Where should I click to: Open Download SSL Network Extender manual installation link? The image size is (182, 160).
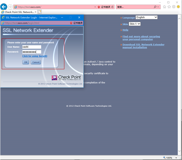[x=144, y=46]
